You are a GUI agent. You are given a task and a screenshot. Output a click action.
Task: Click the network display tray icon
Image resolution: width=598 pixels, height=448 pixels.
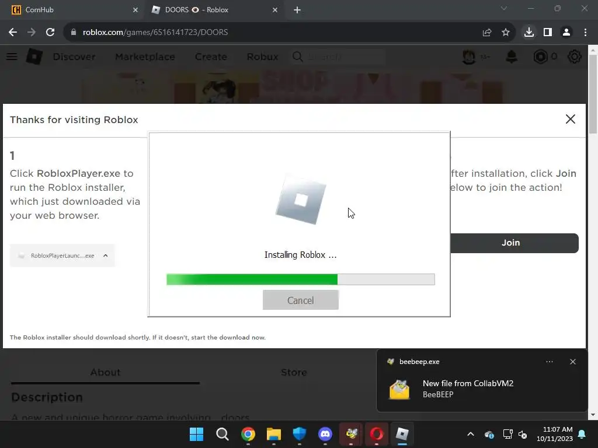(507, 434)
